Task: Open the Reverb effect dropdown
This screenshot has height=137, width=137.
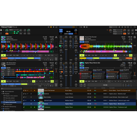Action: pyautogui.click(x=118, y=32)
